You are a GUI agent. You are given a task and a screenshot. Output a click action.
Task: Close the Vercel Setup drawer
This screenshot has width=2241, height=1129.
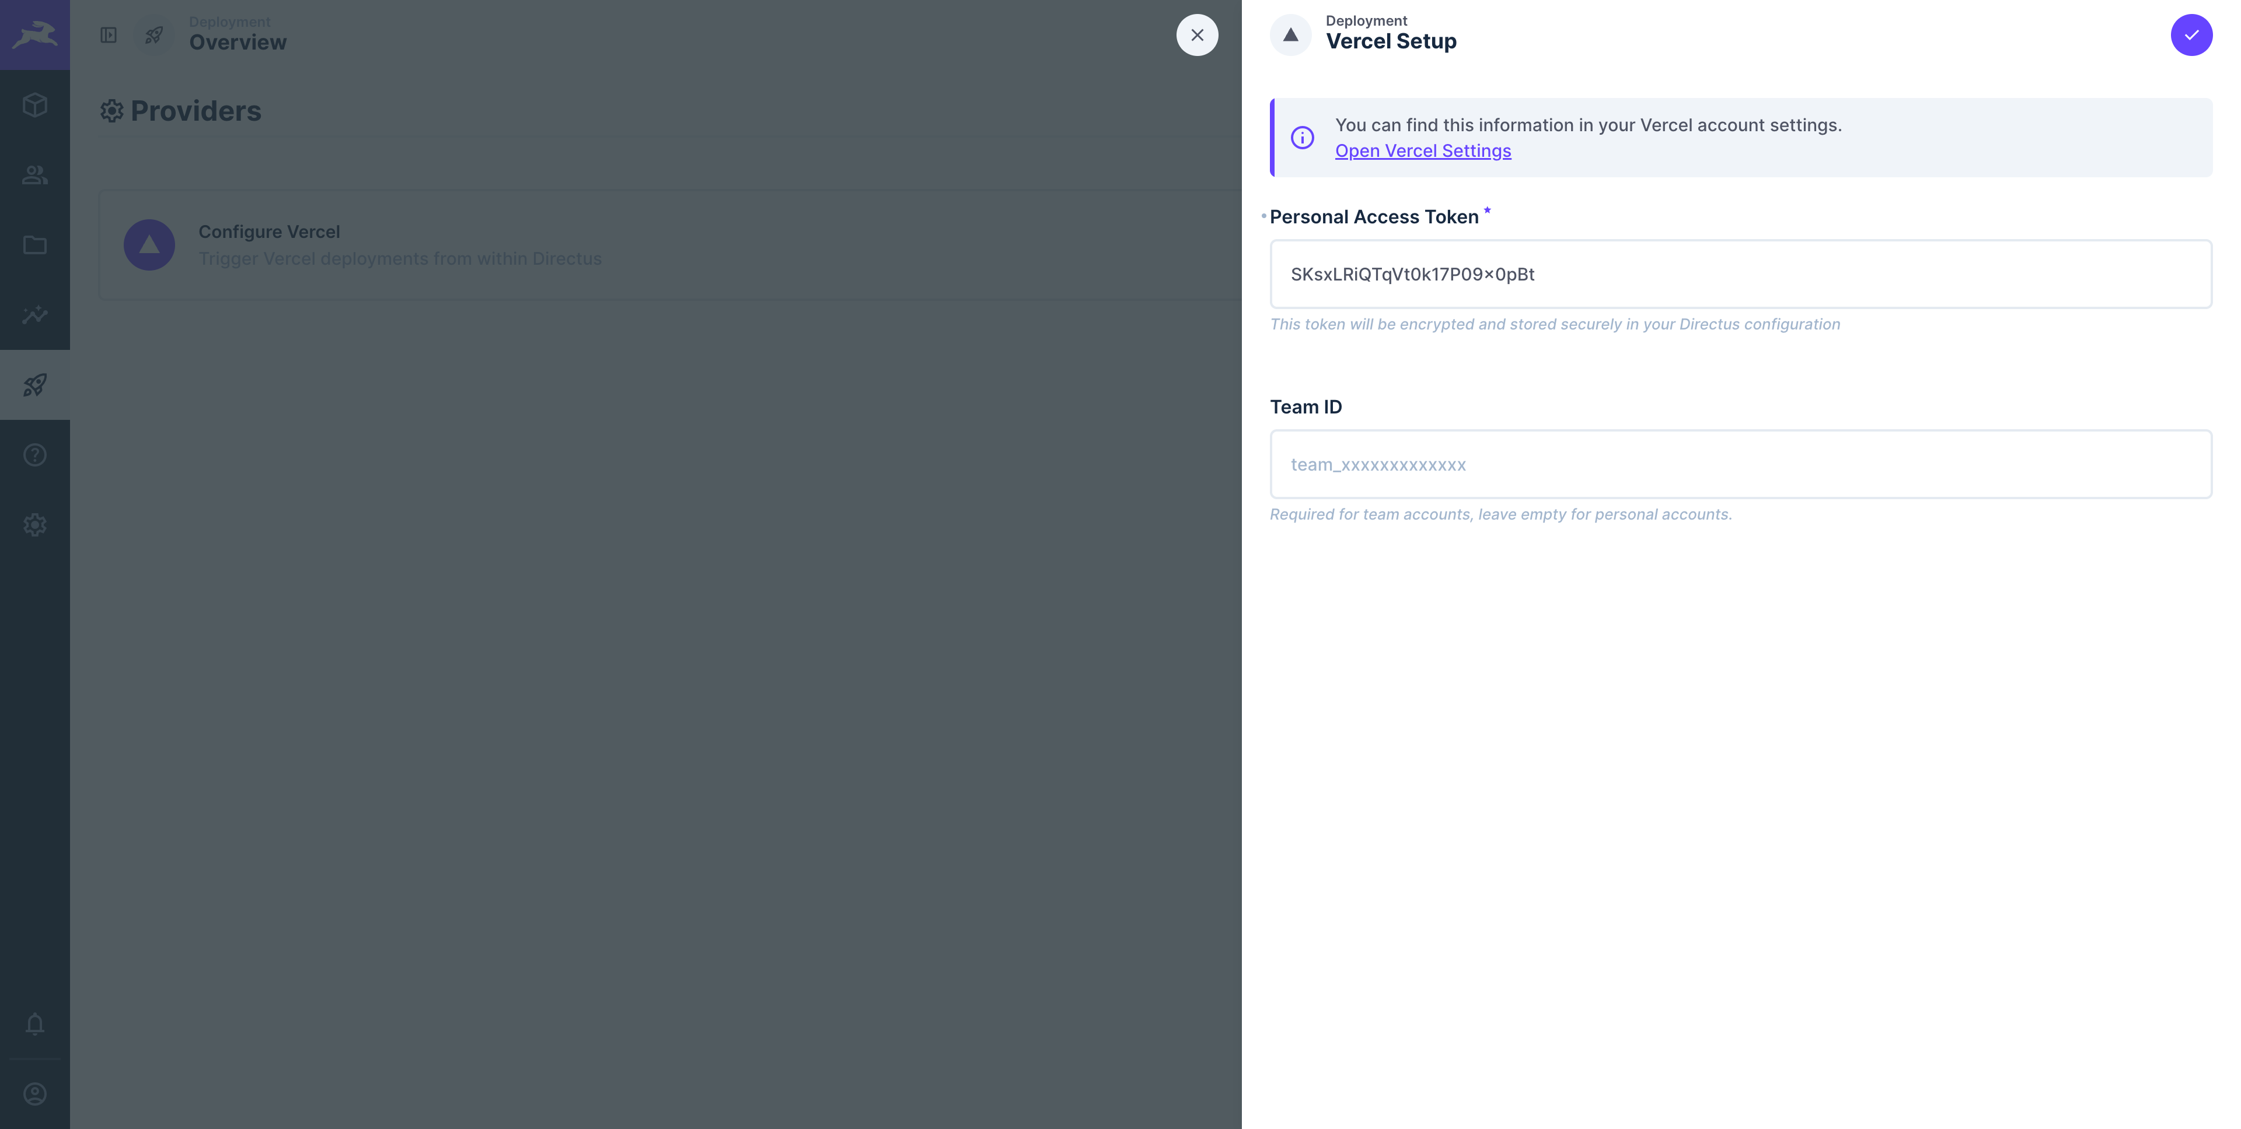1197,35
